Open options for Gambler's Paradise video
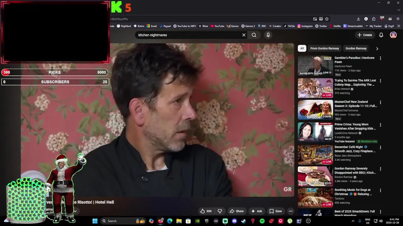Viewport: 403px width, 226px height. tap(380, 58)
